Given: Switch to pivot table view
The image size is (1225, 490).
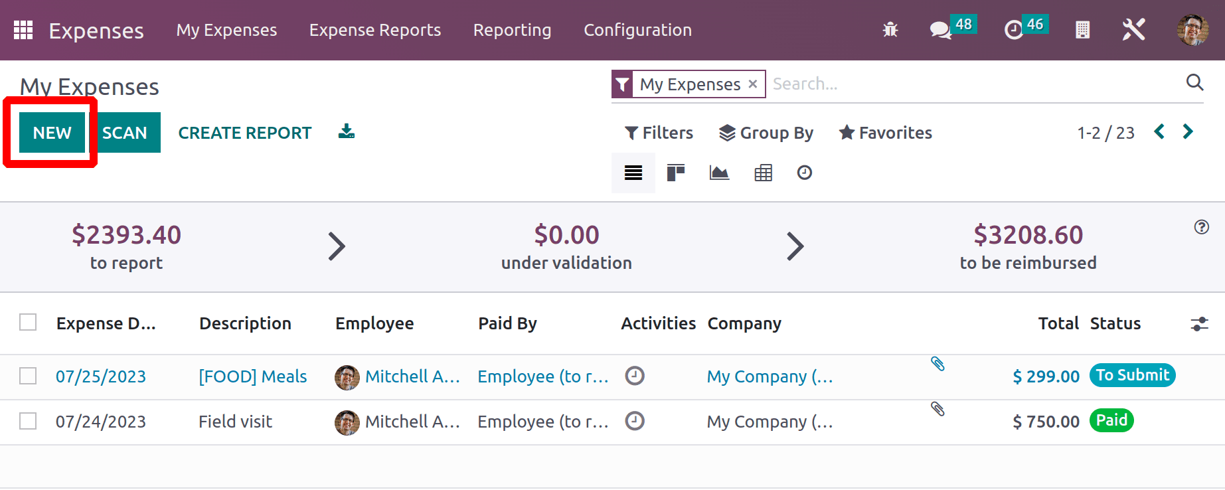Looking at the screenshot, I should coord(764,173).
